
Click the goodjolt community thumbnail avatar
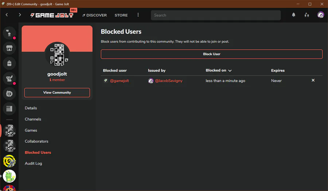[x=57, y=54]
